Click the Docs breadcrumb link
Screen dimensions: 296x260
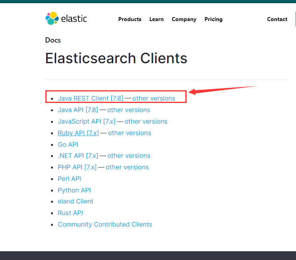click(53, 40)
